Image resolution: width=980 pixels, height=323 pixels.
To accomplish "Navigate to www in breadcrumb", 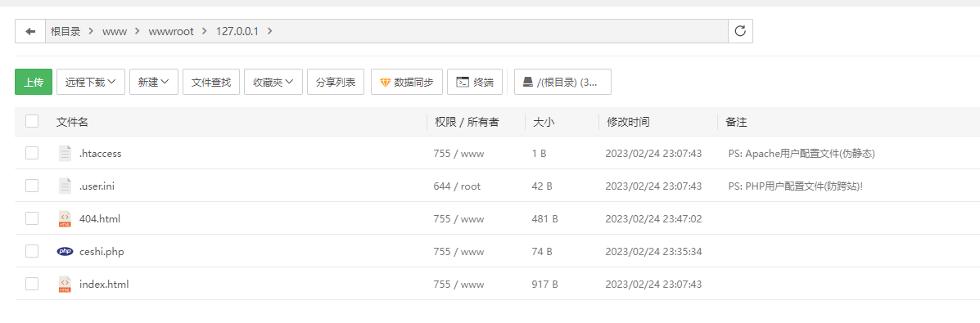I will pos(115,31).
